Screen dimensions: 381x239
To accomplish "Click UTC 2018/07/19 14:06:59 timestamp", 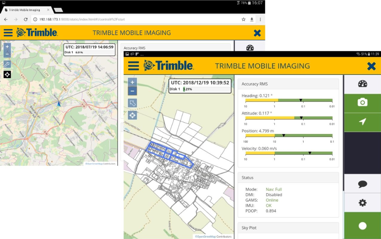I will click(x=90, y=47).
